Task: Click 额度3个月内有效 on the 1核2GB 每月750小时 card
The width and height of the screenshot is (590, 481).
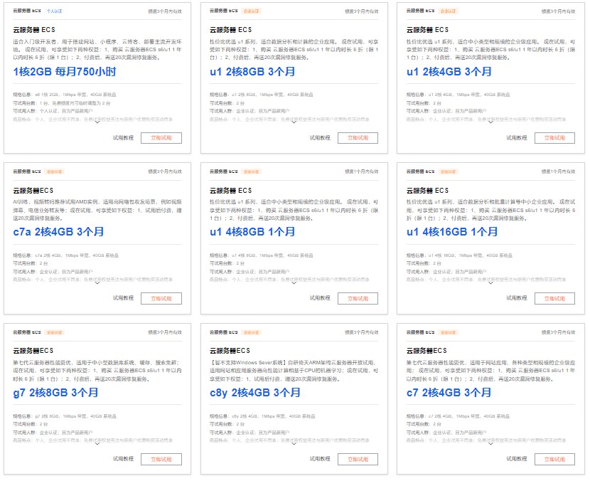Action: (x=165, y=11)
